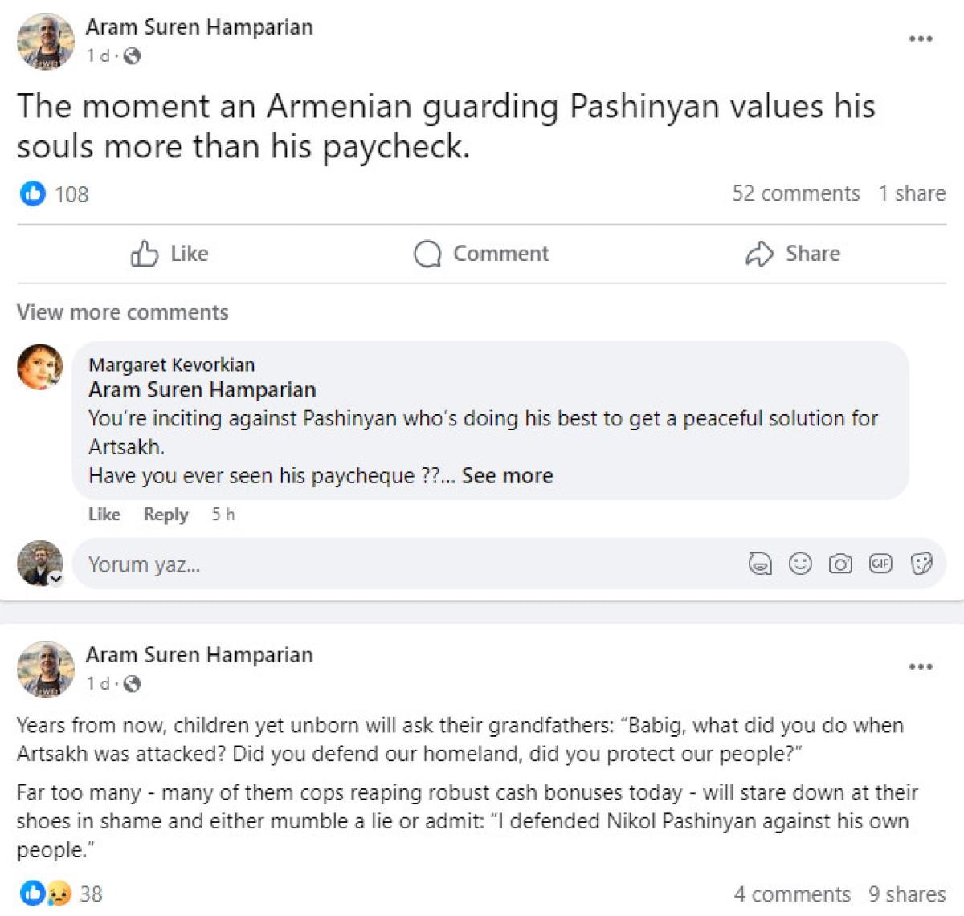The height and width of the screenshot is (916, 964).
Task: Click in the "Yorum yaz..." comment field
Action: [402, 564]
